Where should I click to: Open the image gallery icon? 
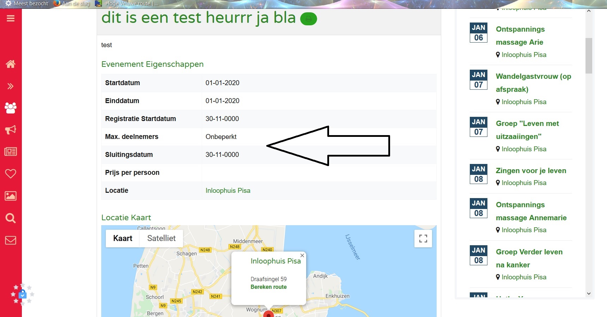click(11, 196)
